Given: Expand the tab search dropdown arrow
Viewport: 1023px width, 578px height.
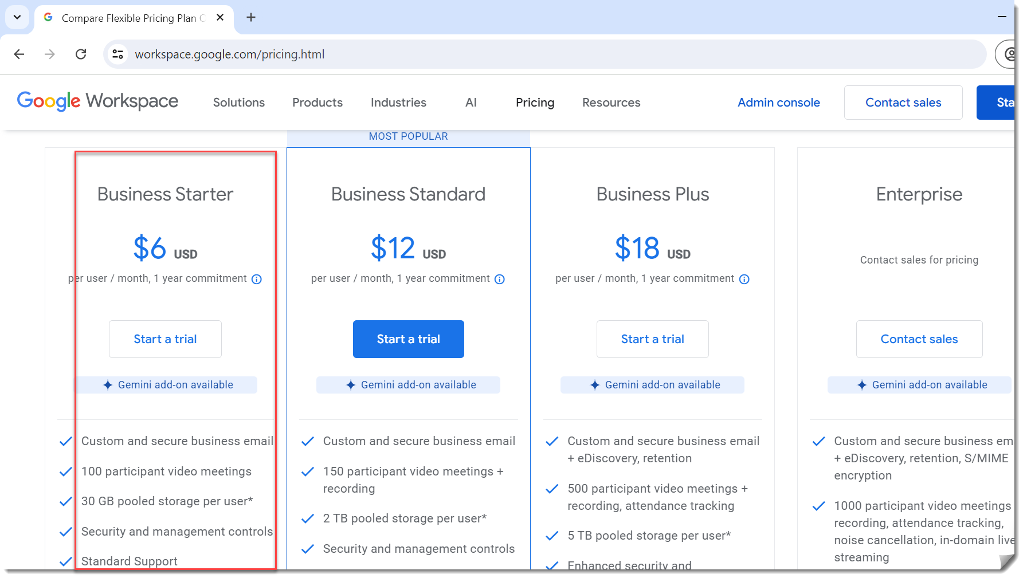Looking at the screenshot, I should [17, 18].
